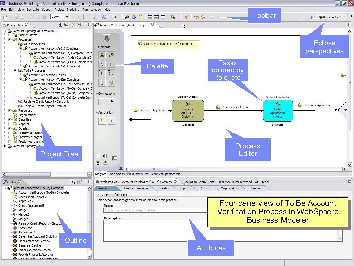Click the two-pane layout icon in toolbar
The image size is (354, 266).
[156, 17]
